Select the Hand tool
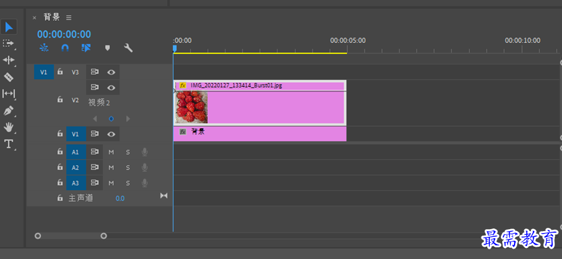Screen dimensions: 562x259 click(x=8, y=127)
